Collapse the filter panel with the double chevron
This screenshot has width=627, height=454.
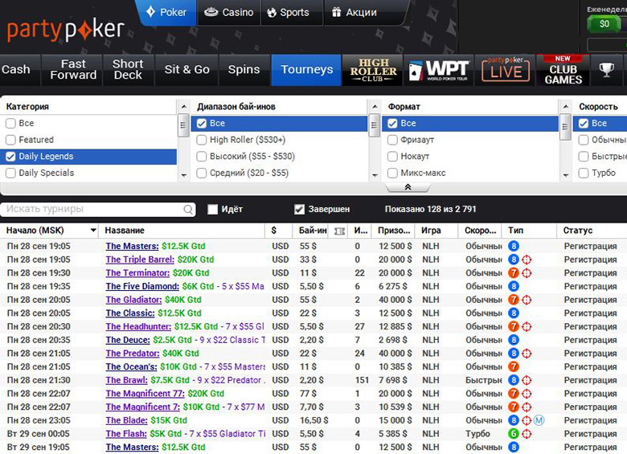tap(408, 187)
